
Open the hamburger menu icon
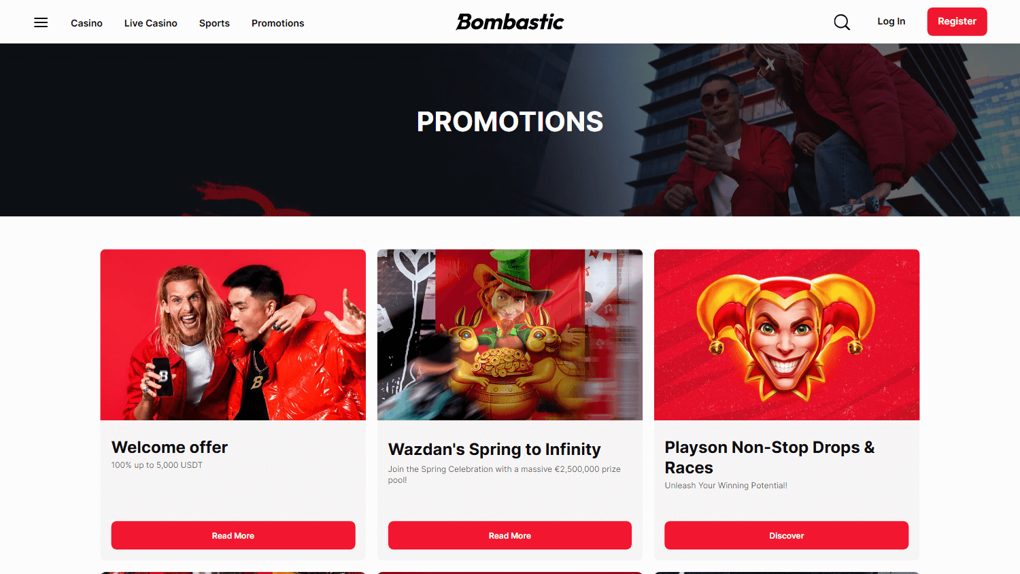pyautogui.click(x=41, y=22)
